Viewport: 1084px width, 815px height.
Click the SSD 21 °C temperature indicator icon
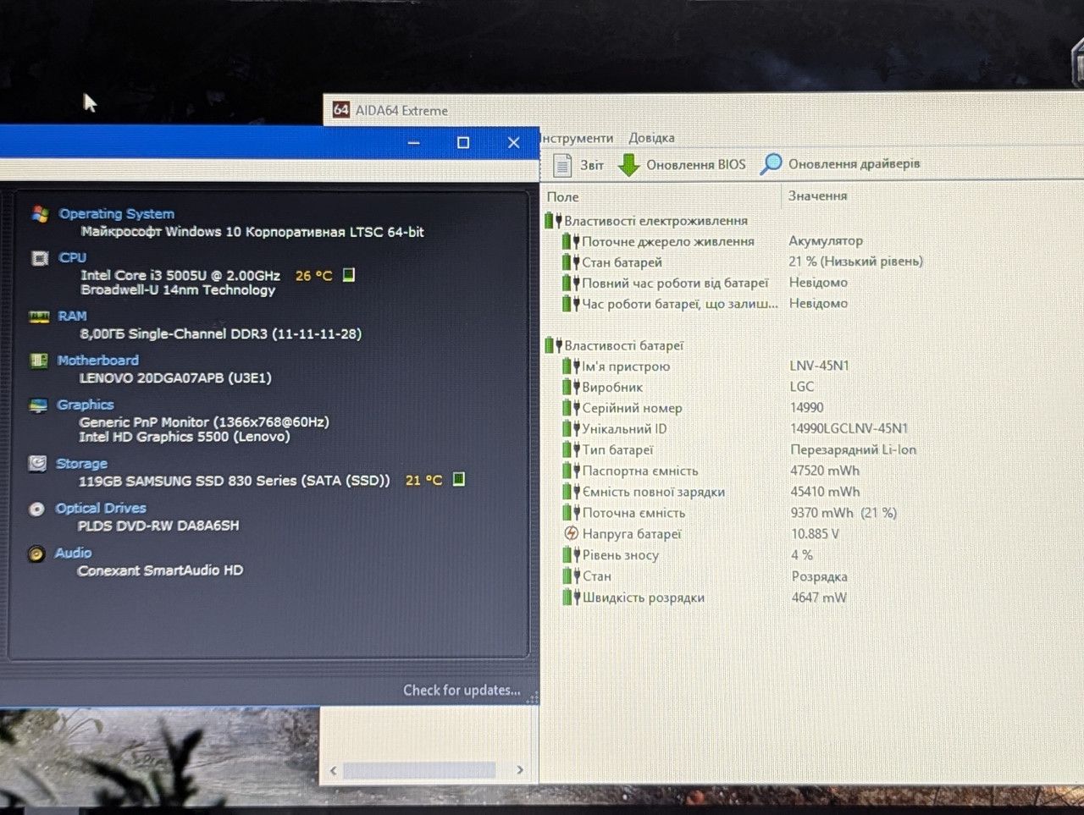(458, 479)
